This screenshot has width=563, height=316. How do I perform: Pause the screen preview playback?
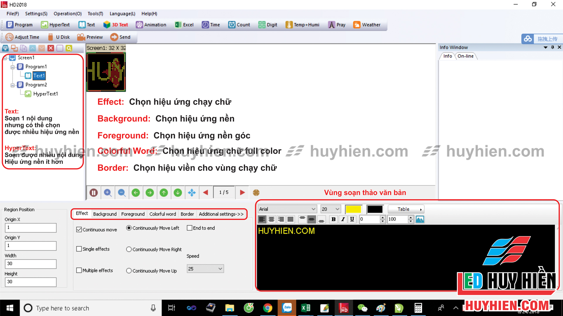[93, 193]
